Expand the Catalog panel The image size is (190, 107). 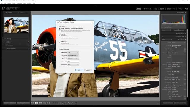4,39
